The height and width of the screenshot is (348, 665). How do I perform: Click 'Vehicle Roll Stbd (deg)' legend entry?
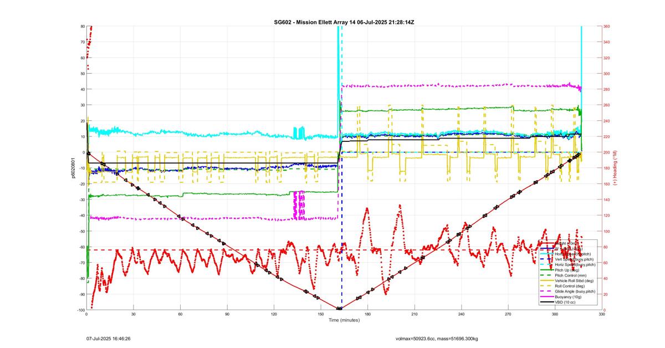click(574, 281)
